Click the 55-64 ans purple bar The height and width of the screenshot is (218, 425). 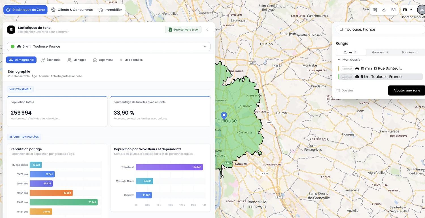pos(41,183)
